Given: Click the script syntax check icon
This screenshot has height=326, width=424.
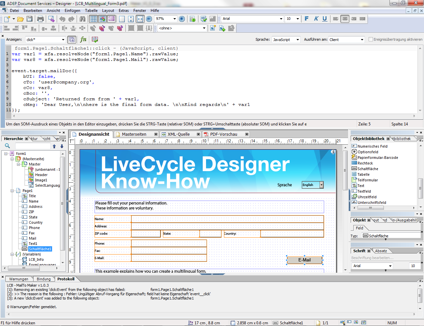Looking at the screenshot, I should click(x=95, y=40).
